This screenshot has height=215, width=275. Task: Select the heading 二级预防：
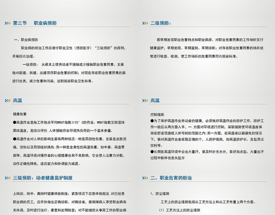tap(160, 23)
